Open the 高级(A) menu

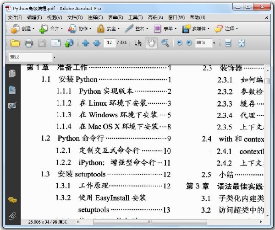pos(155,17)
